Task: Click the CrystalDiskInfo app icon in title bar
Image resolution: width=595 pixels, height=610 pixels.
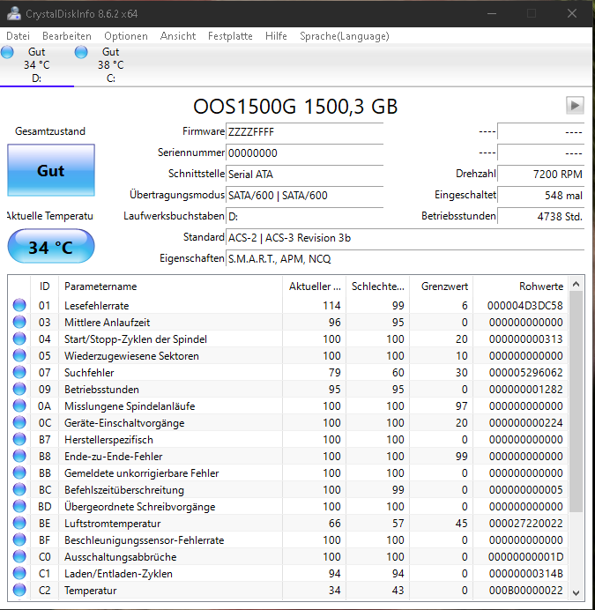Action: click(x=14, y=13)
